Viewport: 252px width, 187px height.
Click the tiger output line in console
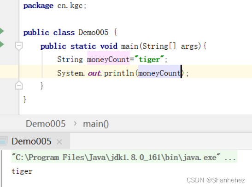point(22,171)
